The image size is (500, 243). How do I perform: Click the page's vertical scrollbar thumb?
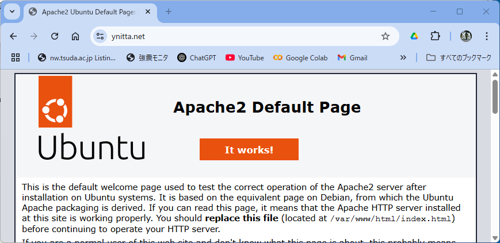click(495, 97)
